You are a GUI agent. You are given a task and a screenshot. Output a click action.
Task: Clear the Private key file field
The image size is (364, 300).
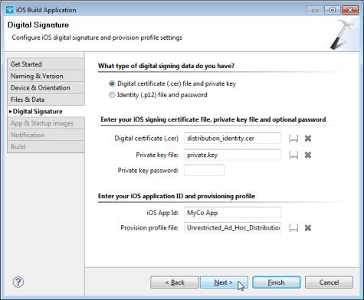(x=308, y=155)
